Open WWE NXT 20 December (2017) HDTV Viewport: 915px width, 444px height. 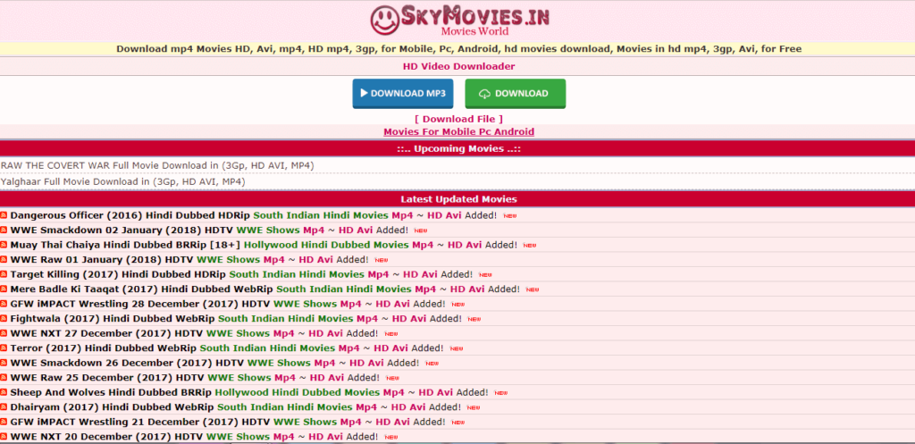pyautogui.click(x=107, y=437)
